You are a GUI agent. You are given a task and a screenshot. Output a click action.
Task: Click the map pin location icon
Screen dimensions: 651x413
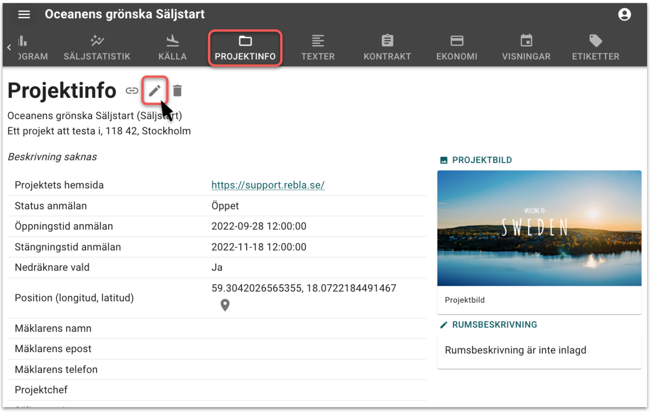click(x=225, y=305)
